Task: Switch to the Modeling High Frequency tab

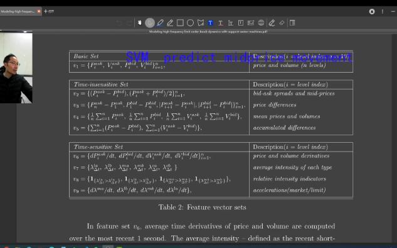Action: point(18,11)
